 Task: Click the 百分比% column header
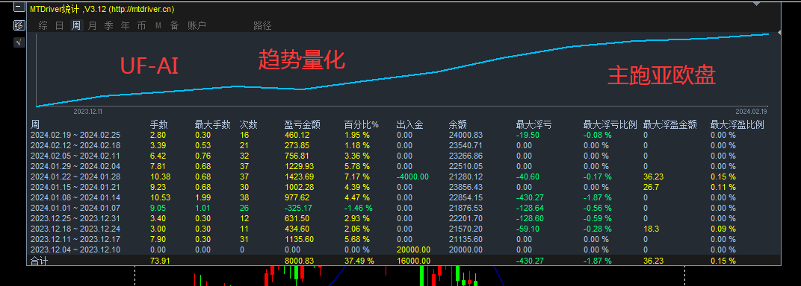pos(362,124)
